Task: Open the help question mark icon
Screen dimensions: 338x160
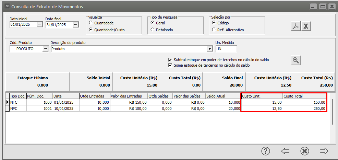Action: pos(265,151)
